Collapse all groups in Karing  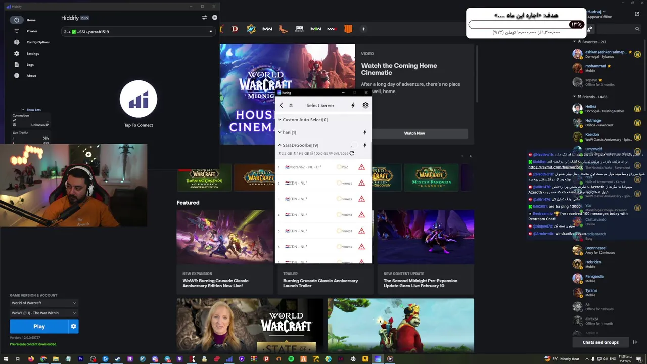(x=291, y=105)
